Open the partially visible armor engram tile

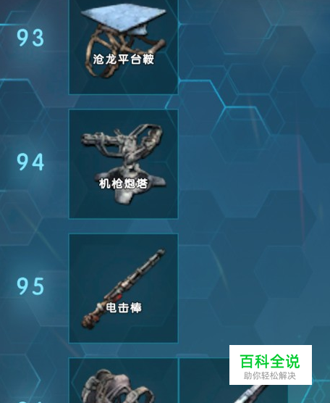(x=124, y=381)
